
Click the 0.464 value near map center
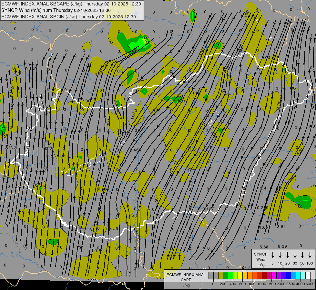tap(135, 150)
